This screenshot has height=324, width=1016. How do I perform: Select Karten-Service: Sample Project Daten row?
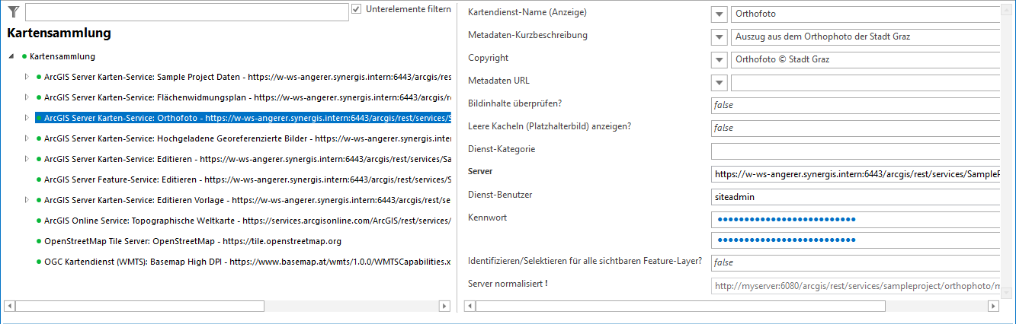coord(248,77)
